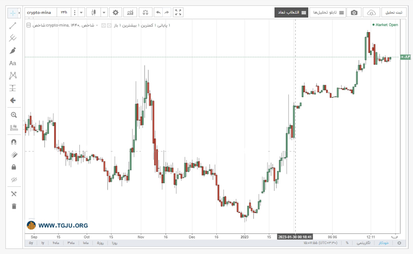Viewport: 413px width, 254px height.
Task: Toggle magnet mode for drawings
Action: coord(14,142)
